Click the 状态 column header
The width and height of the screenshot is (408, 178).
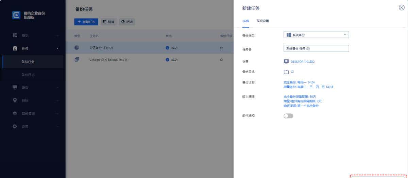click(x=169, y=36)
